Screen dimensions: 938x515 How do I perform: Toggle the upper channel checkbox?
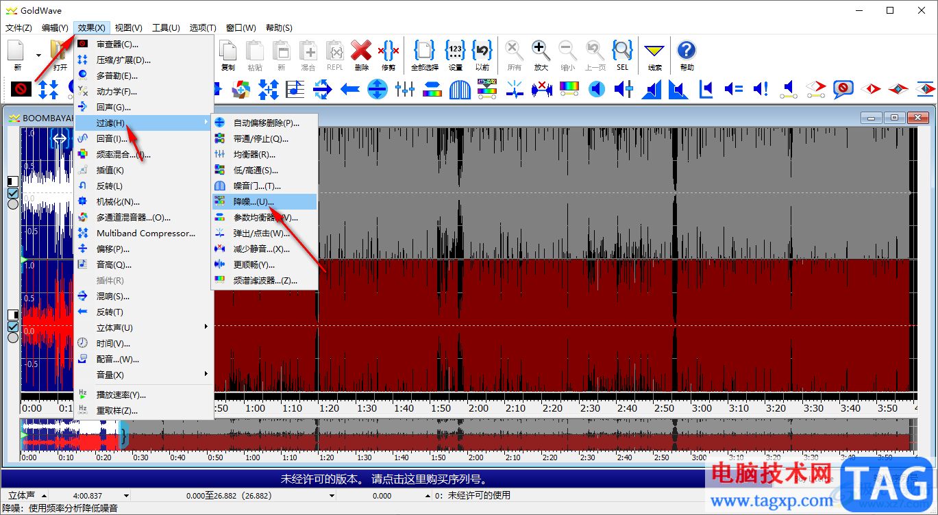pyautogui.click(x=13, y=194)
